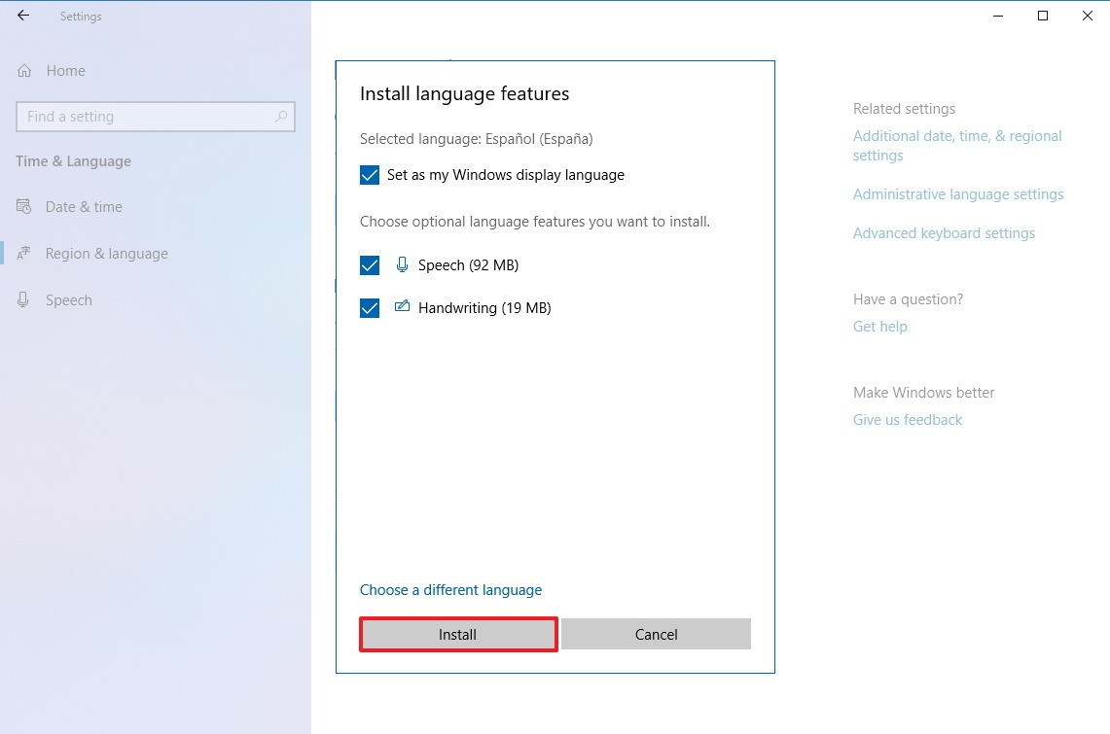Open Administrative language settings link
Screen dimensions: 1110x734
pos(958,194)
